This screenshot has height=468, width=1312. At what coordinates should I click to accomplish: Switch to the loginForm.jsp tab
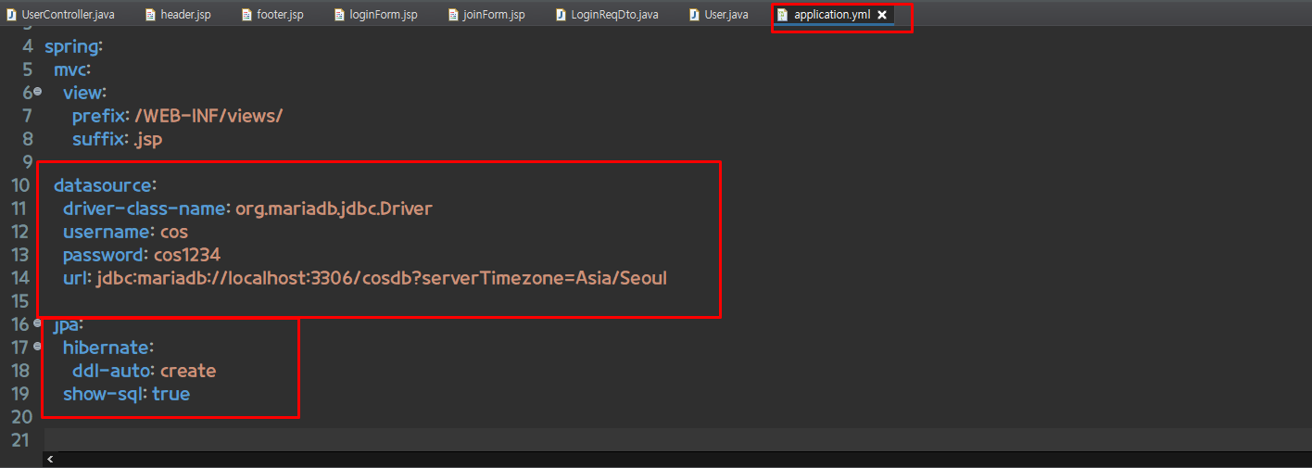[x=374, y=15]
